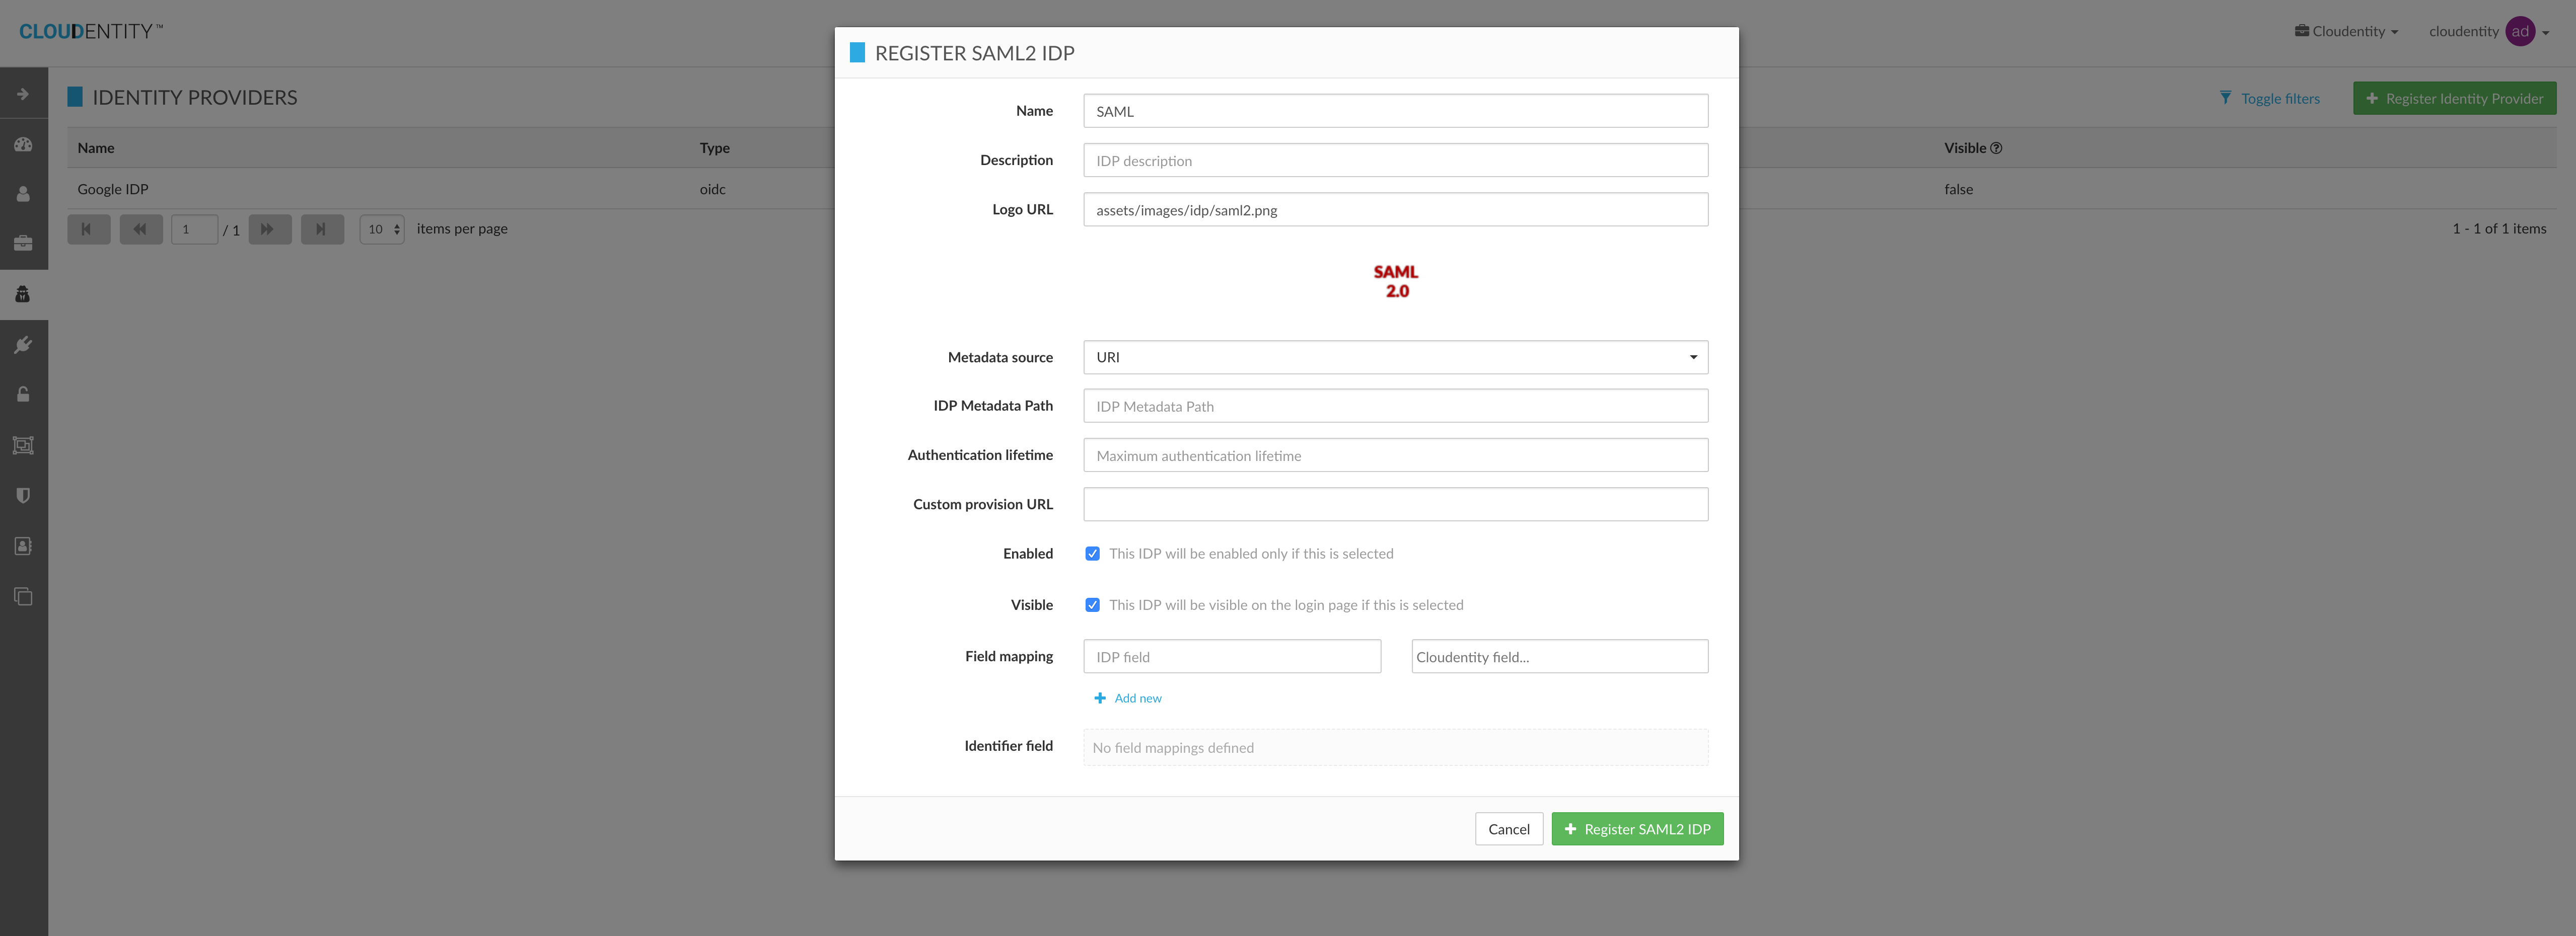This screenshot has width=2576, height=936.
Task: Click the Analytics sidebar icon
Action: tap(23, 144)
